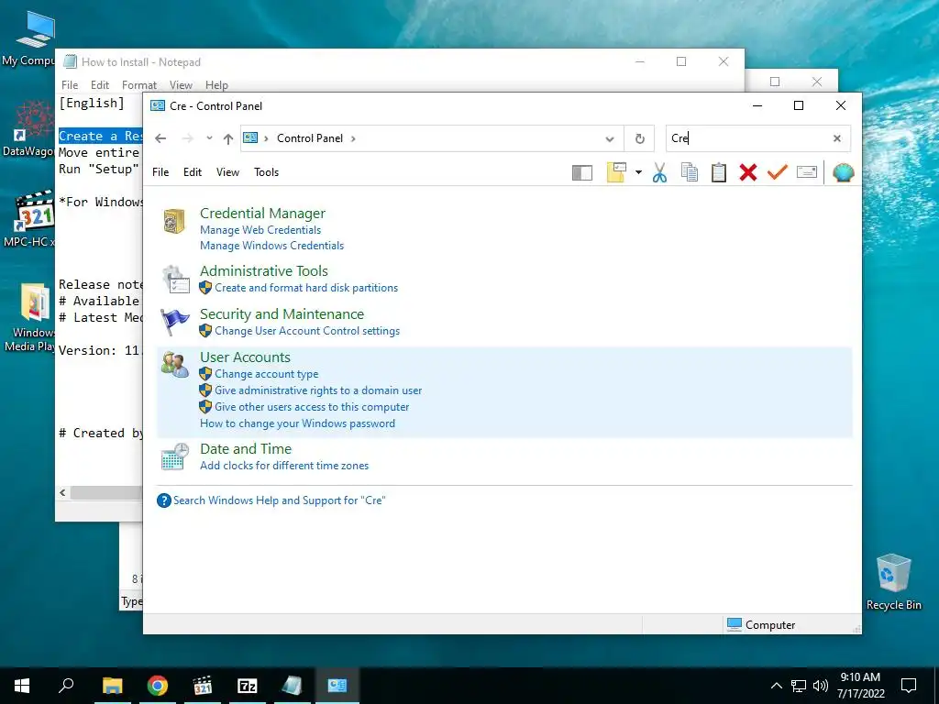Open File menu in Notepad window
The image size is (939, 704).
[x=70, y=85]
